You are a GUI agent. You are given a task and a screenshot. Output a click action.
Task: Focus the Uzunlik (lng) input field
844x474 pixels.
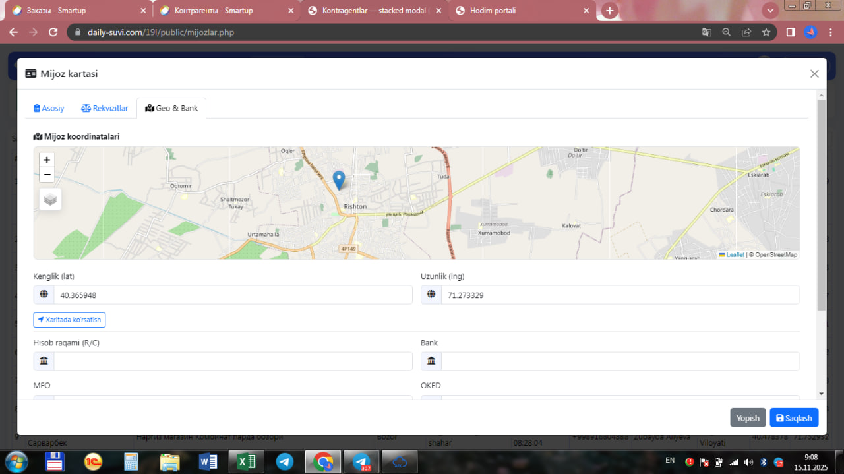620,295
